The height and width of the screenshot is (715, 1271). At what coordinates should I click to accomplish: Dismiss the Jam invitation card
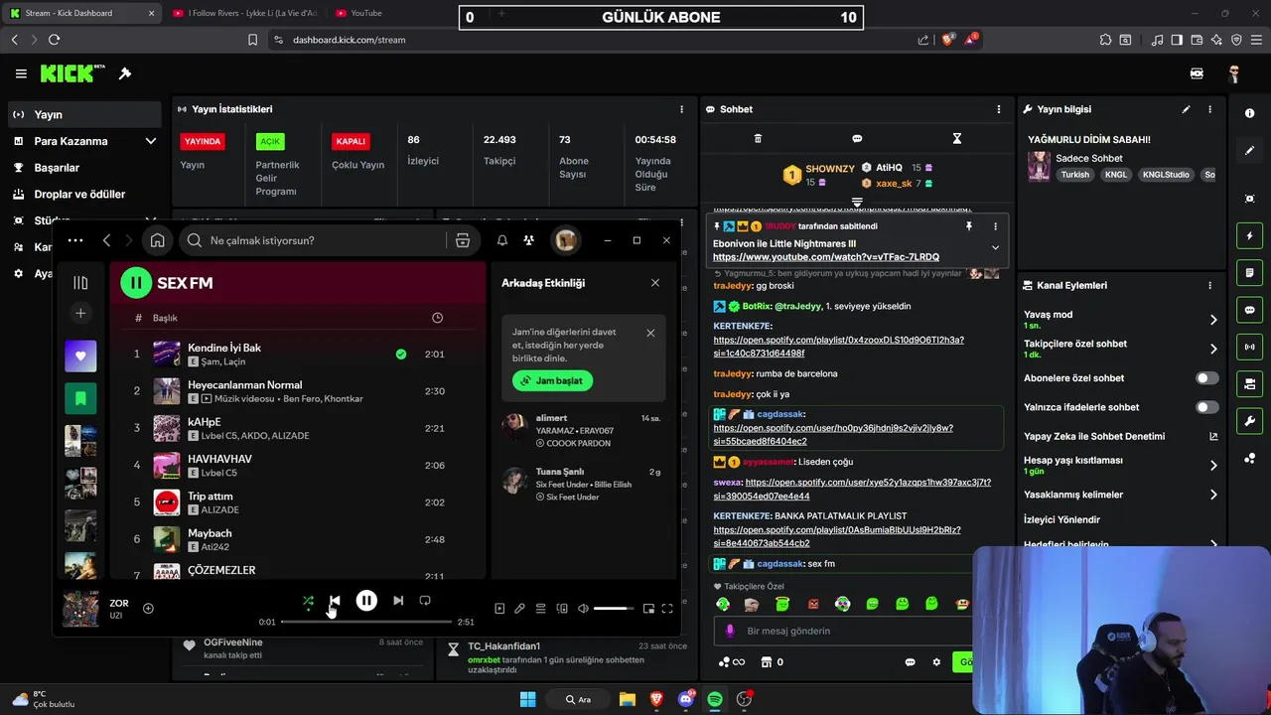coord(650,333)
